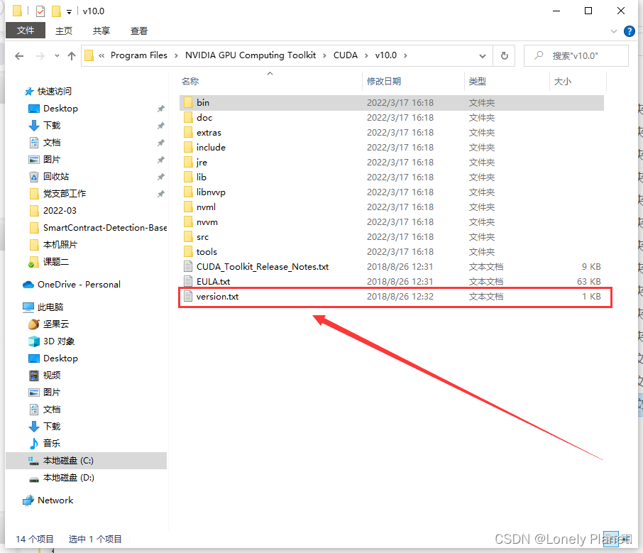
Task: Open the jre folder
Action: (x=391, y=163)
